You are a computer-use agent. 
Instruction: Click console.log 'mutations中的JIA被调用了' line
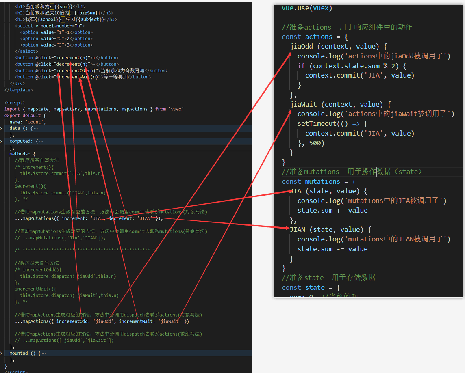(x=372, y=201)
